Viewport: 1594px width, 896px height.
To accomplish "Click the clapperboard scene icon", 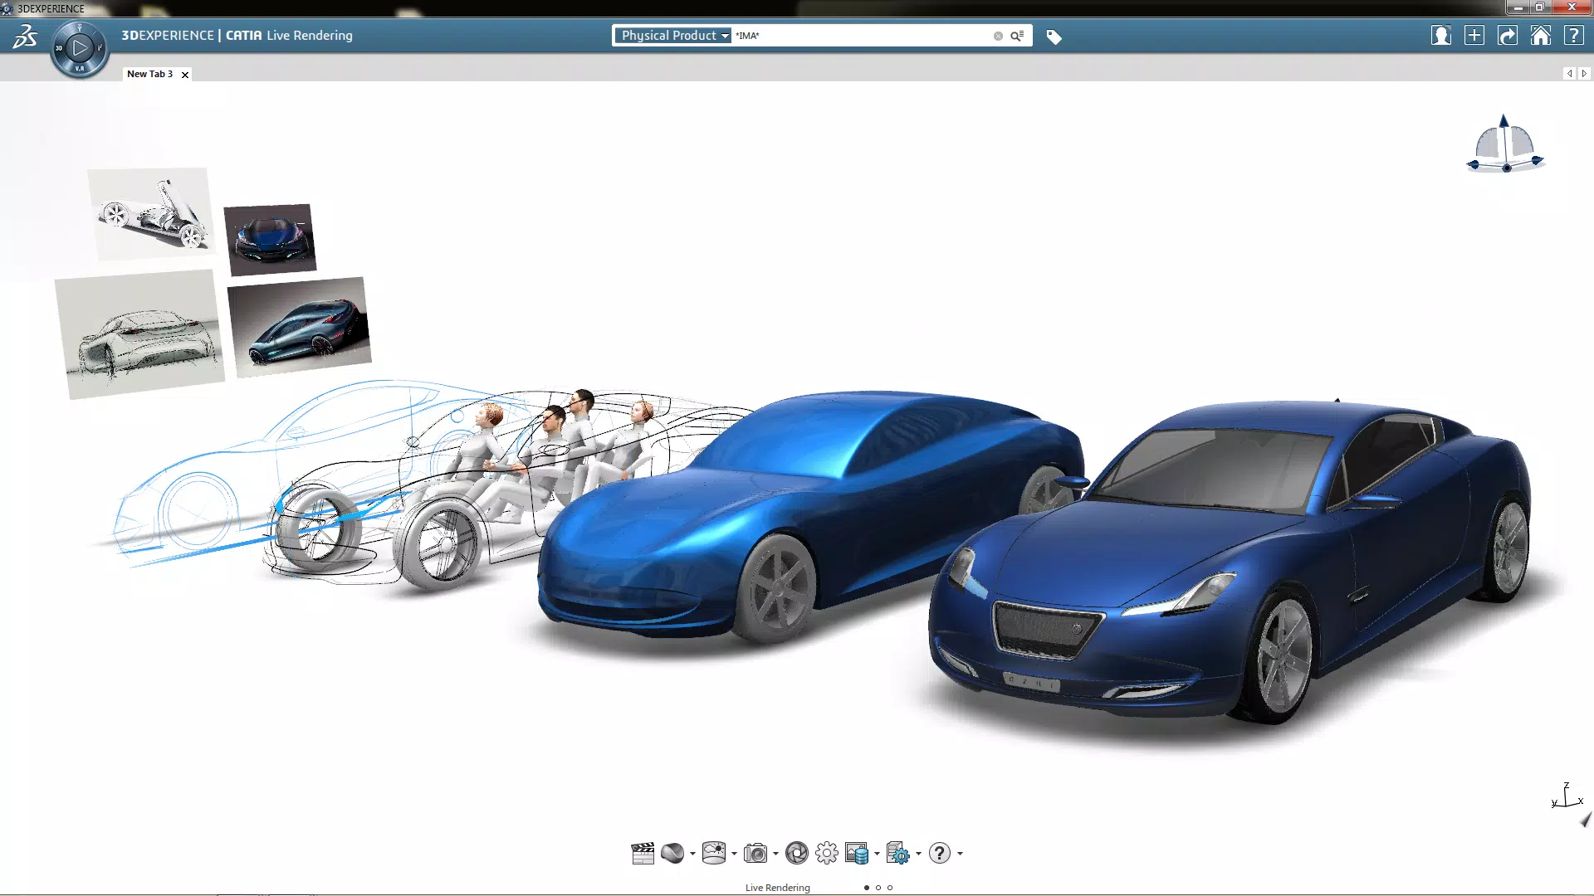I will (643, 853).
